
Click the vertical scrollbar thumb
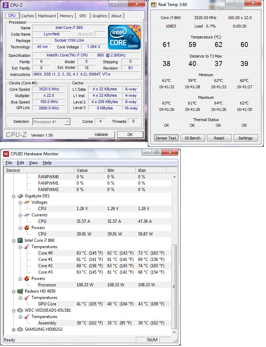tap(174, 287)
